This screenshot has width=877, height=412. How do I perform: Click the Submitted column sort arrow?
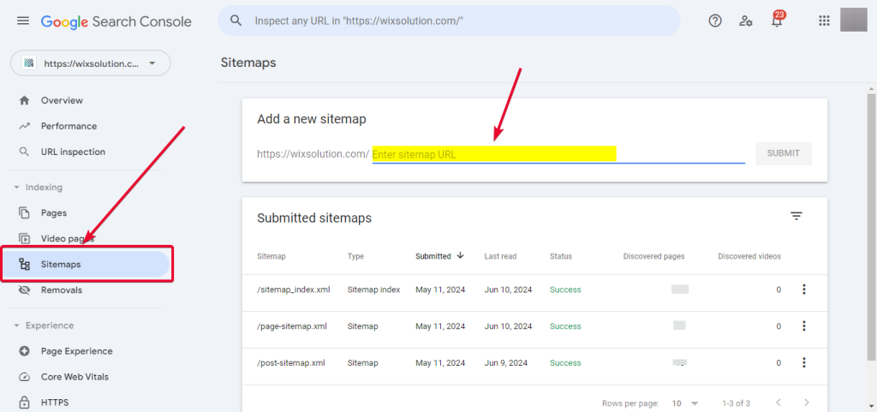point(460,255)
